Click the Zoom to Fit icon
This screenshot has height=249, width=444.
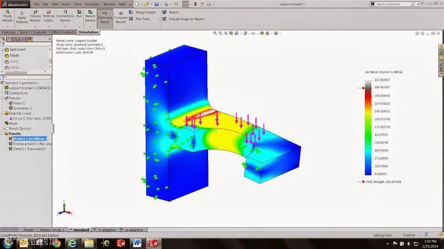[215, 33]
